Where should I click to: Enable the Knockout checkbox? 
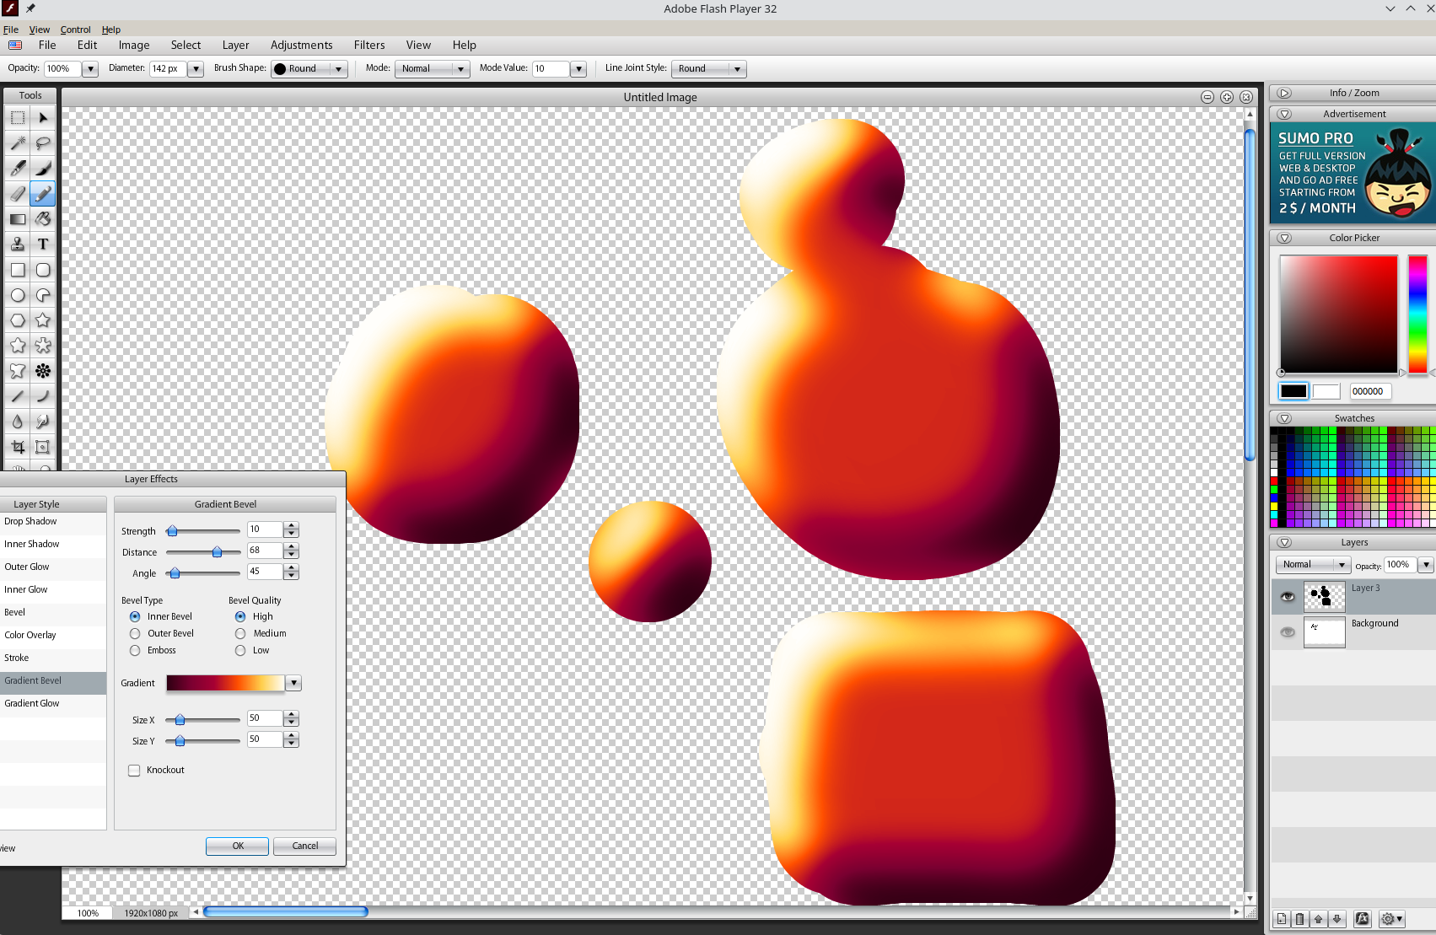click(134, 770)
